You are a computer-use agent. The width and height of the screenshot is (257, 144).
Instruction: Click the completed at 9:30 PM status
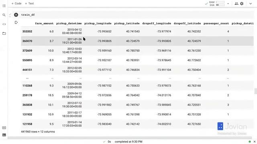[x=128, y=142]
